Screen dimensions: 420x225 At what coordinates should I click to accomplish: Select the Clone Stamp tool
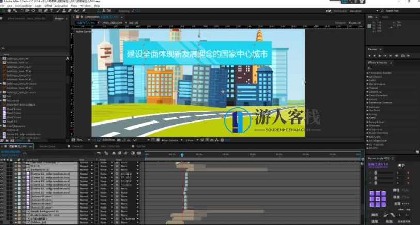pyautogui.click(x=64, y=11)
